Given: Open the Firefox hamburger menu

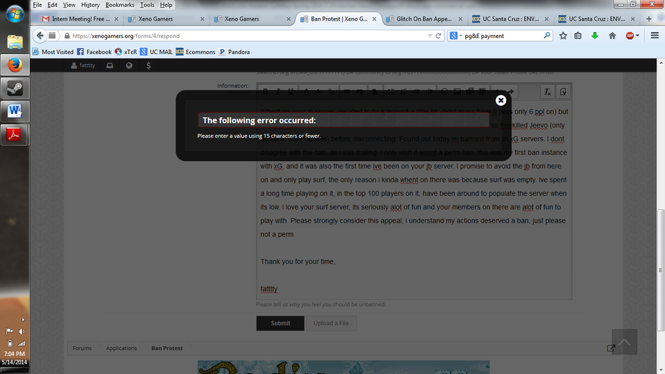Looking at the screenshot, I should 654,36.
